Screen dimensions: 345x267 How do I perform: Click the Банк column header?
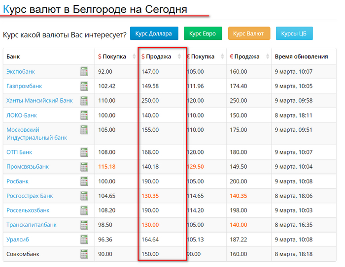pyautogui.click(x=13, y=57)
